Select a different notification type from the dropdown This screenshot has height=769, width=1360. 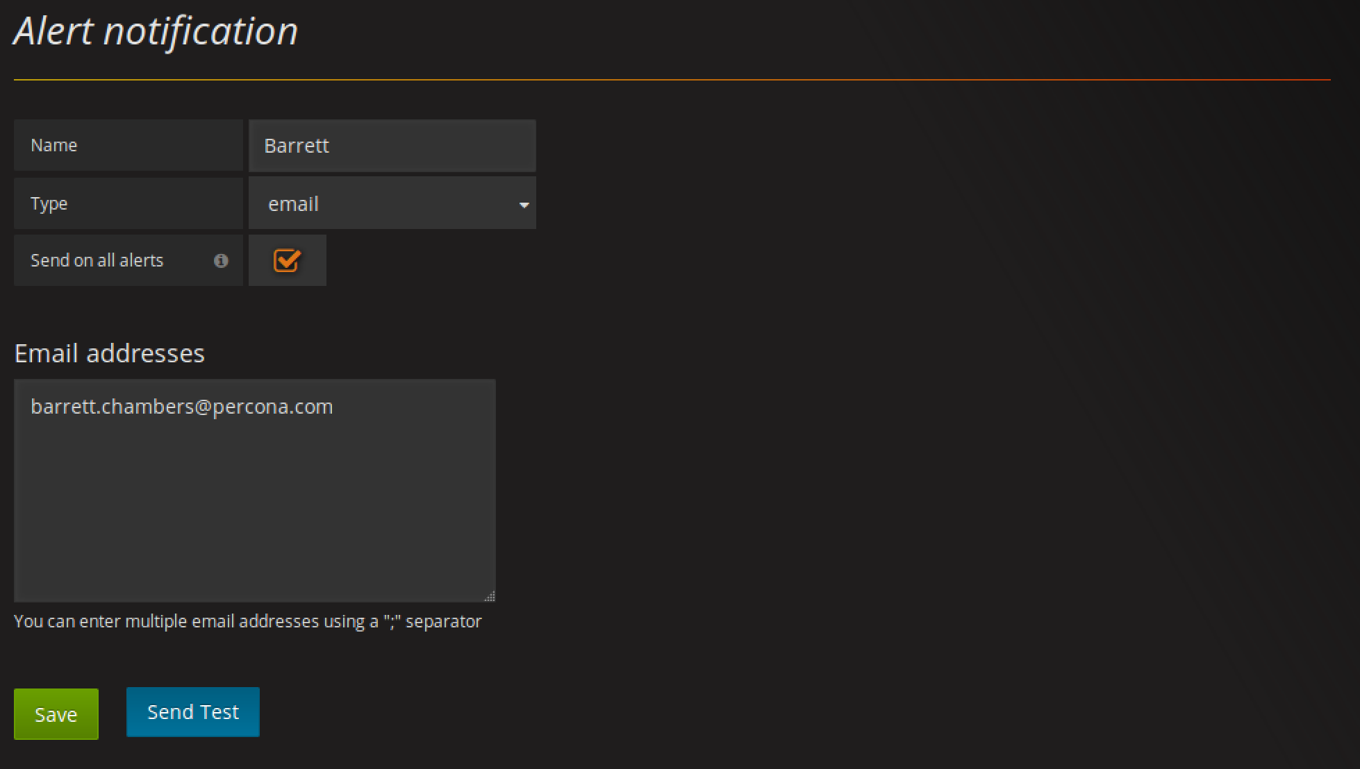pyautogui.click(x=392, y=203)
